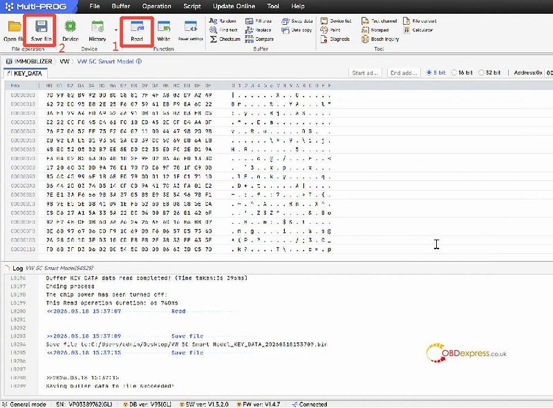553x408 pixels.
Task: Open the Operation menu
Action: coord(157,6)
